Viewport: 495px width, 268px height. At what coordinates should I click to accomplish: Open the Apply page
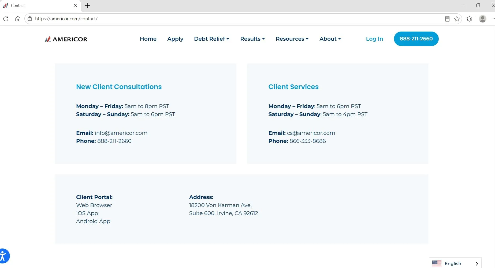(175, 39)
